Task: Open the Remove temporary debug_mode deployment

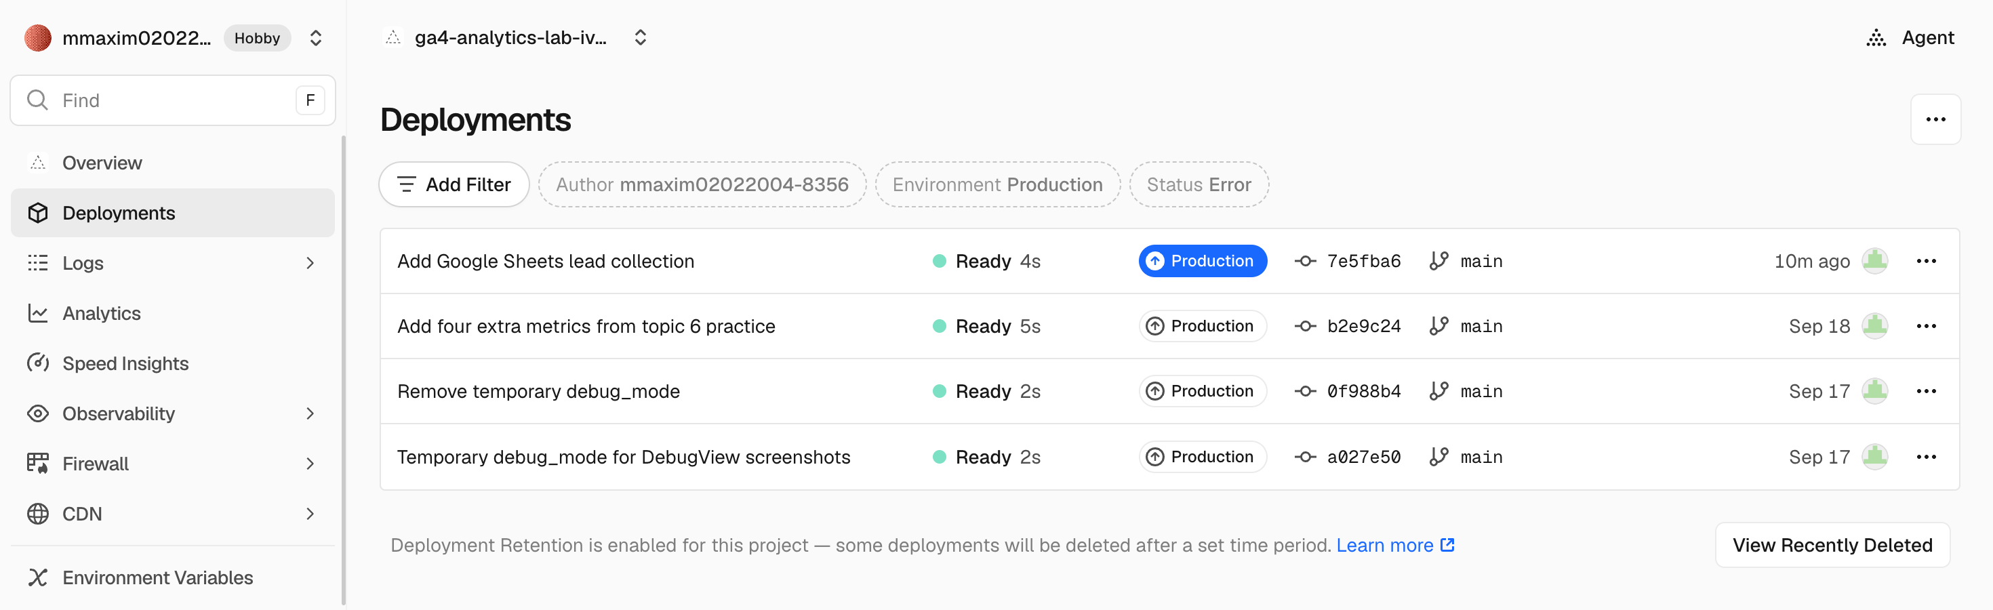Action: [538, 391]
